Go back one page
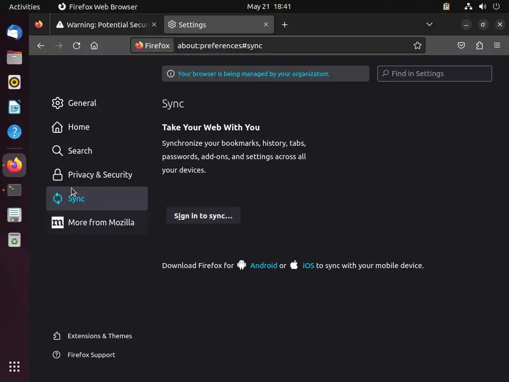This screenshot has width=509, height=382. pyautogui.click(x=41, y=46)
